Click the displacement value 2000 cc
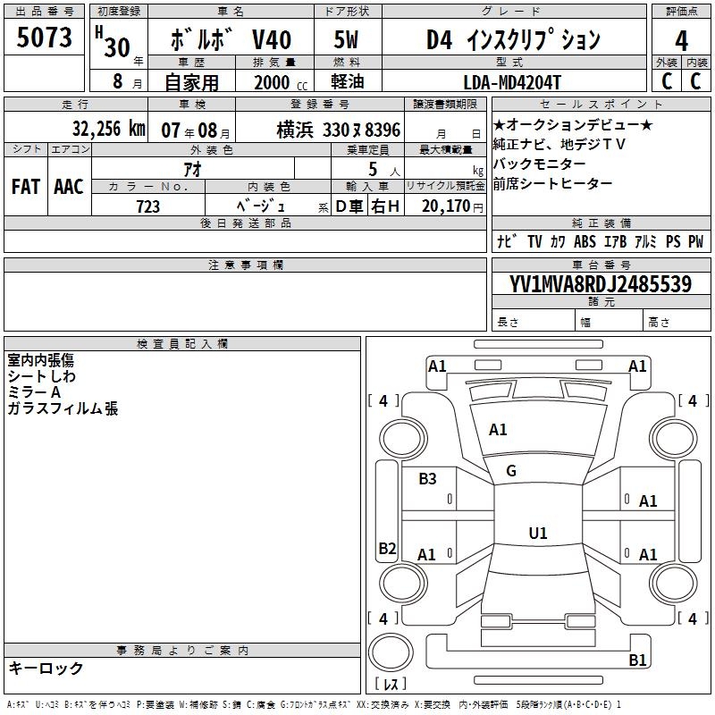 [281, 82]
